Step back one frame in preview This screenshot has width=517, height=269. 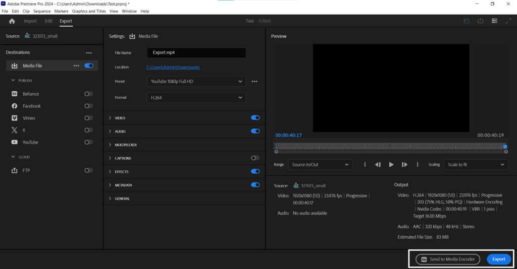(378, 165)
